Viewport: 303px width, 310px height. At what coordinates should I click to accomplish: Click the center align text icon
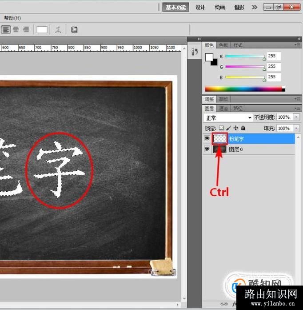click(16, 29)
